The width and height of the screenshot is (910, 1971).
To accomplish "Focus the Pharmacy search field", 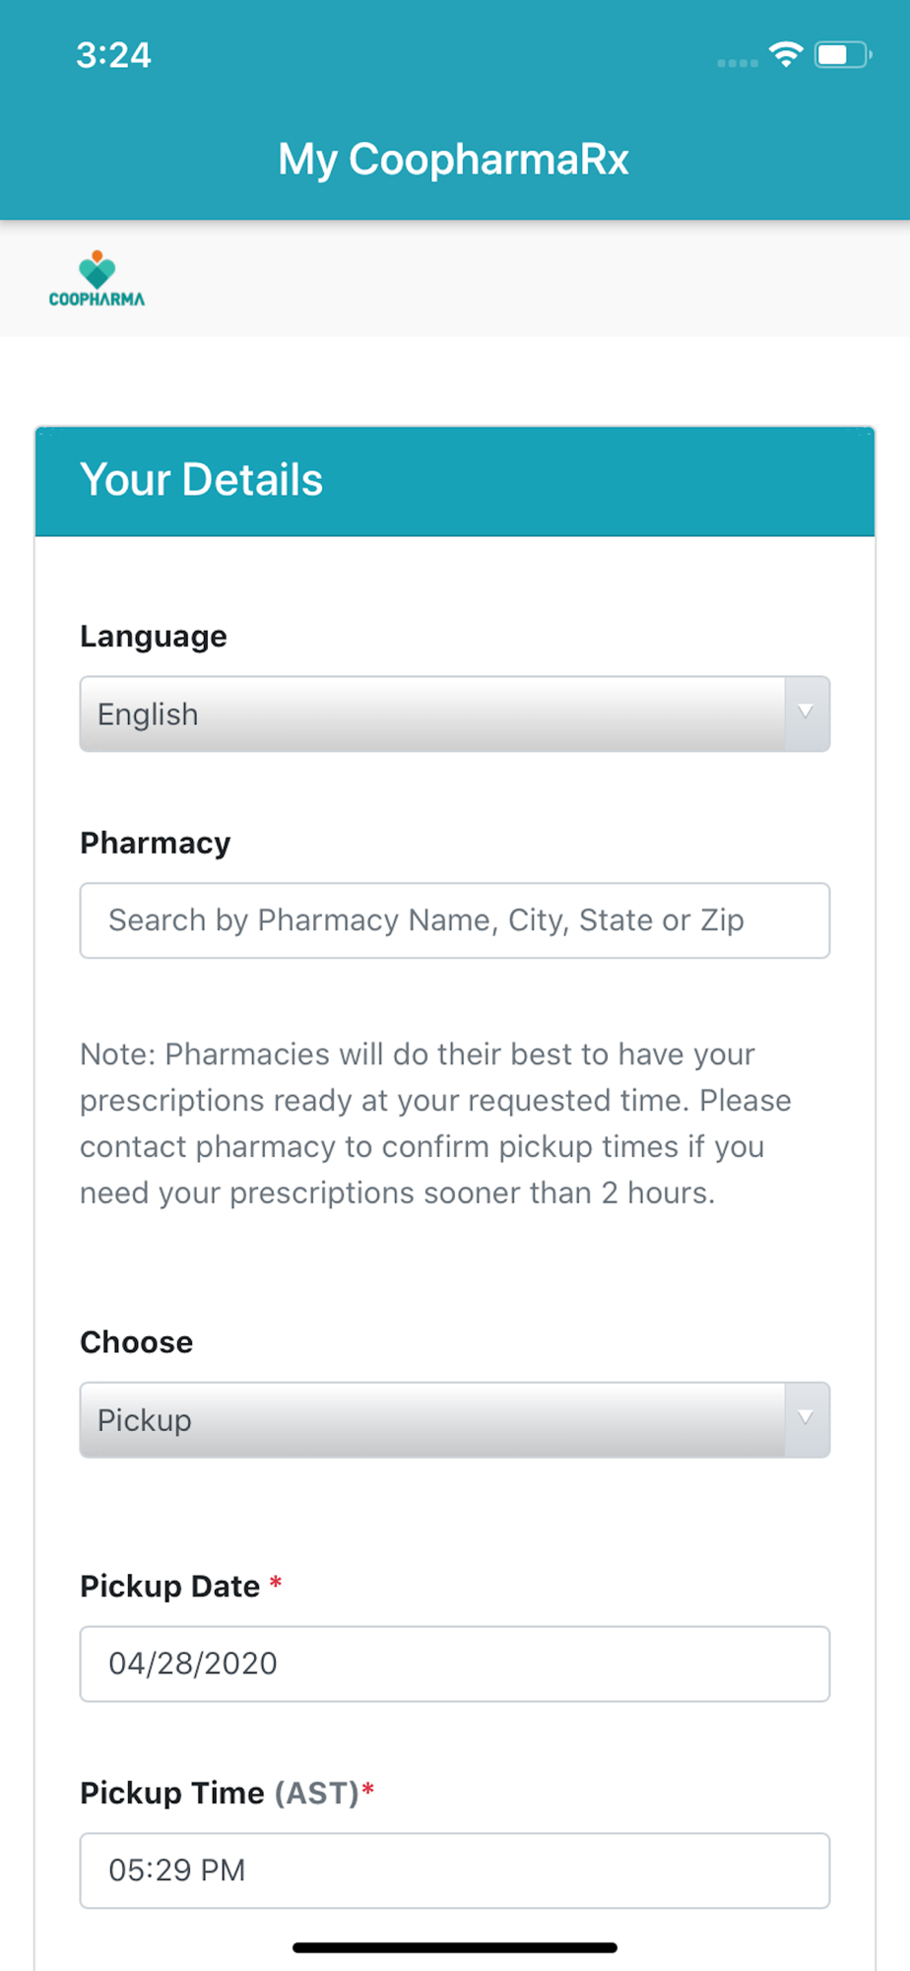I will tap(454, 920).
